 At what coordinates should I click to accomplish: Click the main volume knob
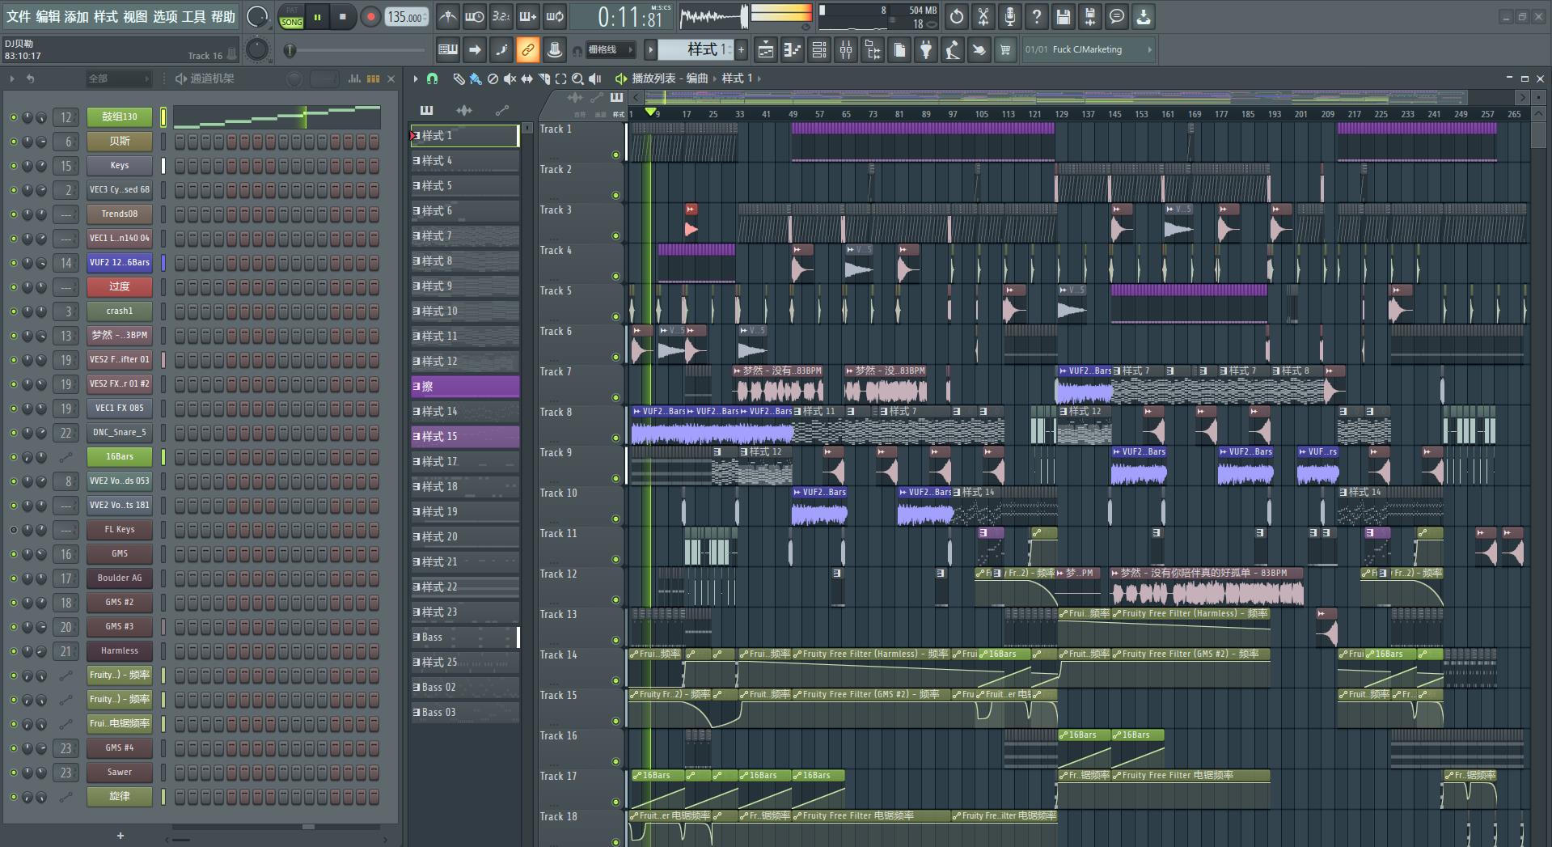[256, 16]
